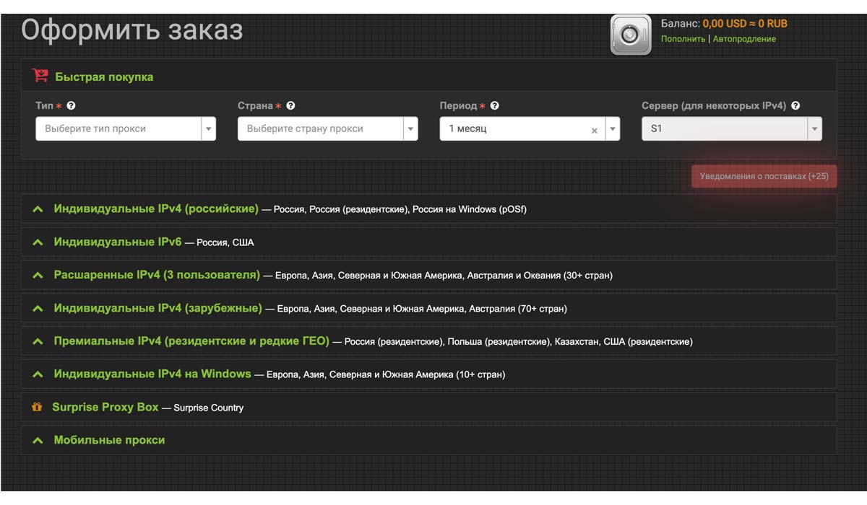
Task: Click the red shopping cart icon
Action: tap(40, 76)
